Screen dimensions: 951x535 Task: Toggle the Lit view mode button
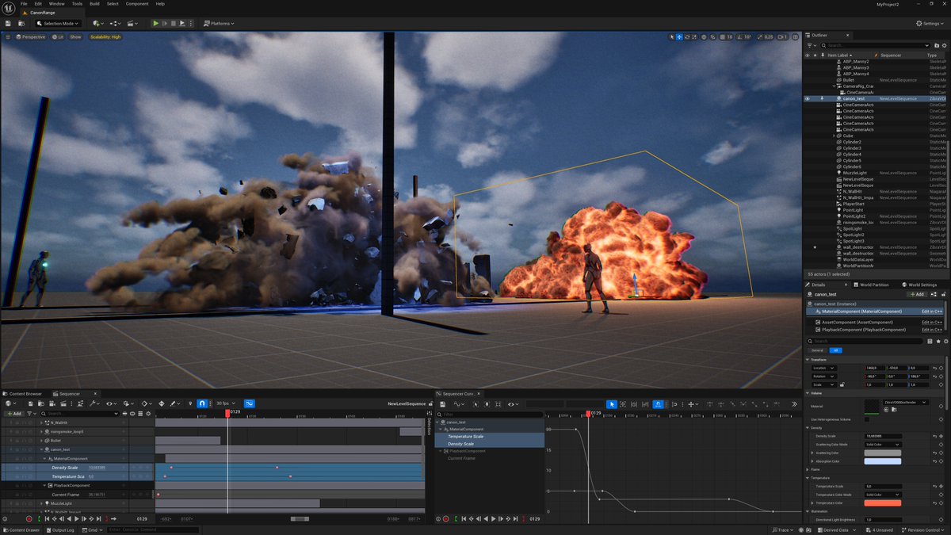(x=58, y=36)
